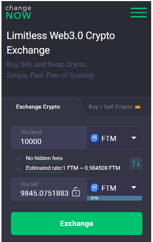153x242 pixels.
Task: Expand the You Get currency dropdown arrow
Action: (x=134, y=188)
